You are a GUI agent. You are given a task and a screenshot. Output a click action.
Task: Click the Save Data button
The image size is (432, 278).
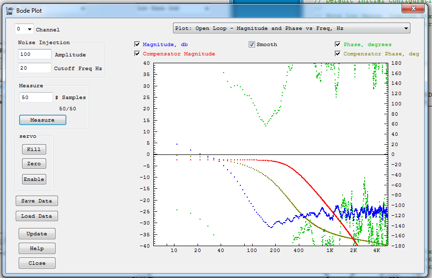tap(37, 201)
